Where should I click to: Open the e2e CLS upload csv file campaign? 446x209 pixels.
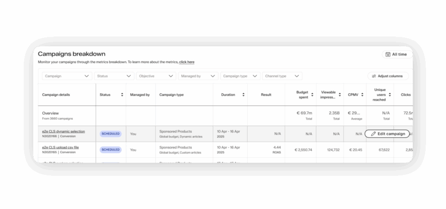click(x=60, y=147)
